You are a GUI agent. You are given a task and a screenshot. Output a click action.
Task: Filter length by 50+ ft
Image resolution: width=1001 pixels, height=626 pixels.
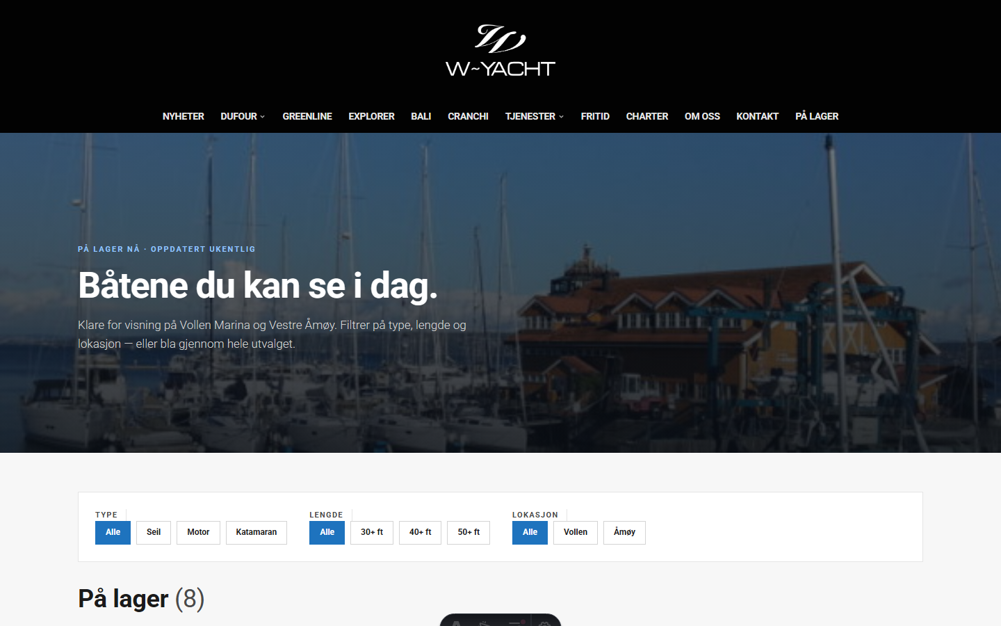pyautogui.click(x=469, y=533)
